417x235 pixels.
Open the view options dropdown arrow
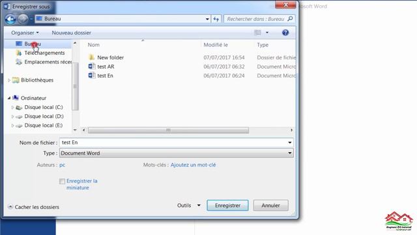pyautogui.click(x=267, y=33)
